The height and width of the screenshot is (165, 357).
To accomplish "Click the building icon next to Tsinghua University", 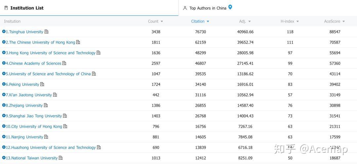I will click(47, 32).
